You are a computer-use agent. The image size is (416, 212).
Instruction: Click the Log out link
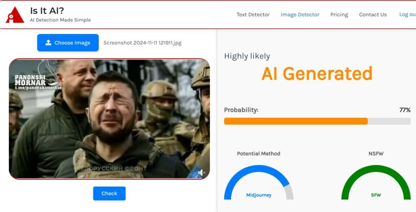(x=407, y=15)
